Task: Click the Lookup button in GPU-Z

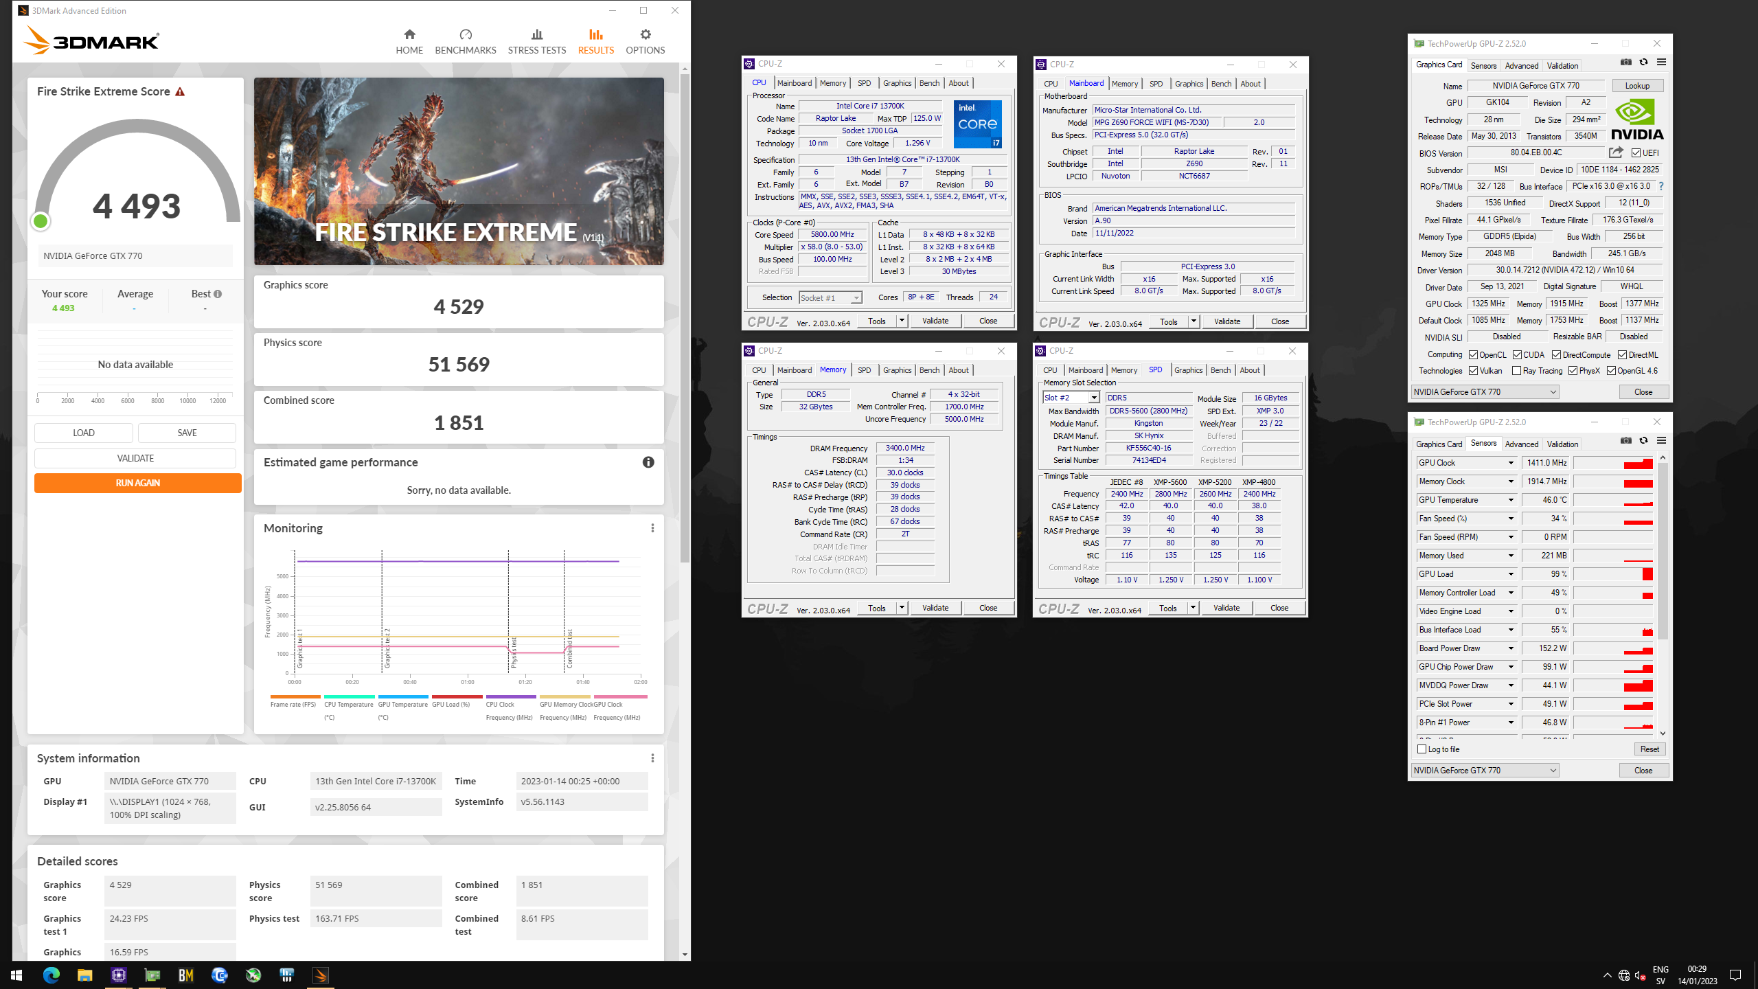Action: tap(1637, 86)
